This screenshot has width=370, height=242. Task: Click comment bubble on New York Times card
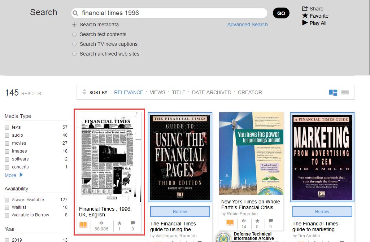click(x=271, y=221)
